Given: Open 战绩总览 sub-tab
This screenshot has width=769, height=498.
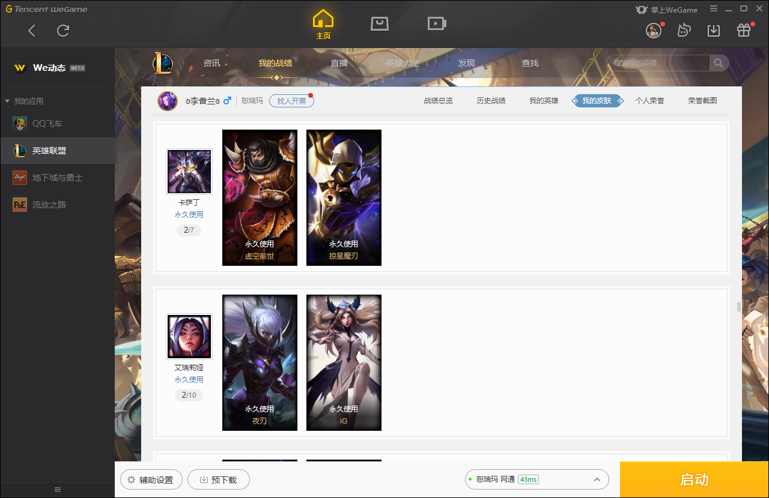Looking at the screenshot, I should (438, 101).
